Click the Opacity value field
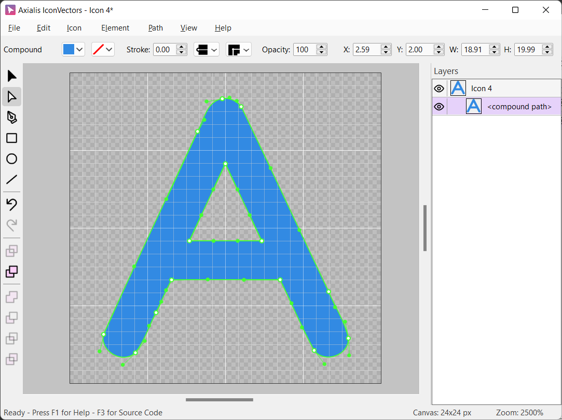The width and height of the screenshot is (562, 420). (x=305, y=50)
